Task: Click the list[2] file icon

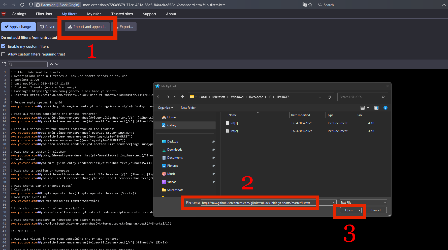Action: 228,131
